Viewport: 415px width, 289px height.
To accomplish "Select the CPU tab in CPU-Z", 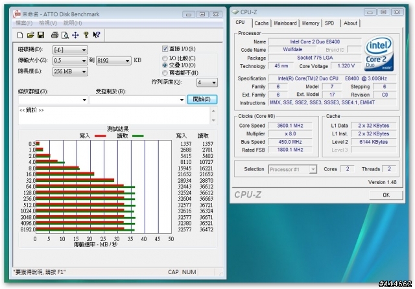I will (x=240, y=23).
